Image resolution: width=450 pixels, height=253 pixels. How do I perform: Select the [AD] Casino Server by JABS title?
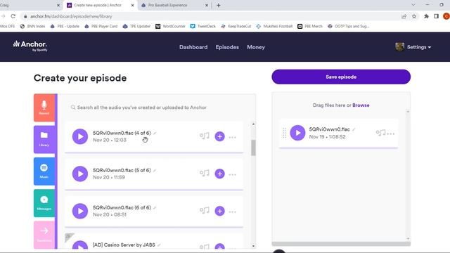[x=124, y=245]
